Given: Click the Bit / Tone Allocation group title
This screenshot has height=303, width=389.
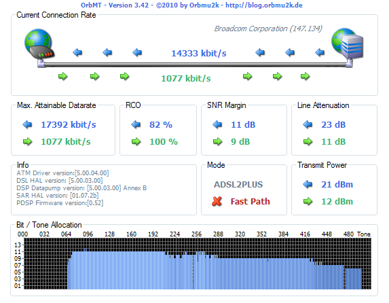Looking at the screenshot, I should 49,225.
